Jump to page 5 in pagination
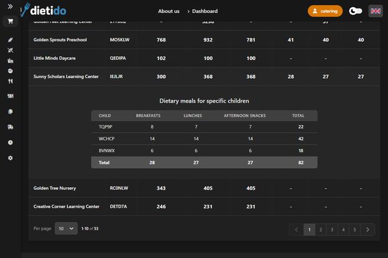The image size is (388, 258). point(355,229)
